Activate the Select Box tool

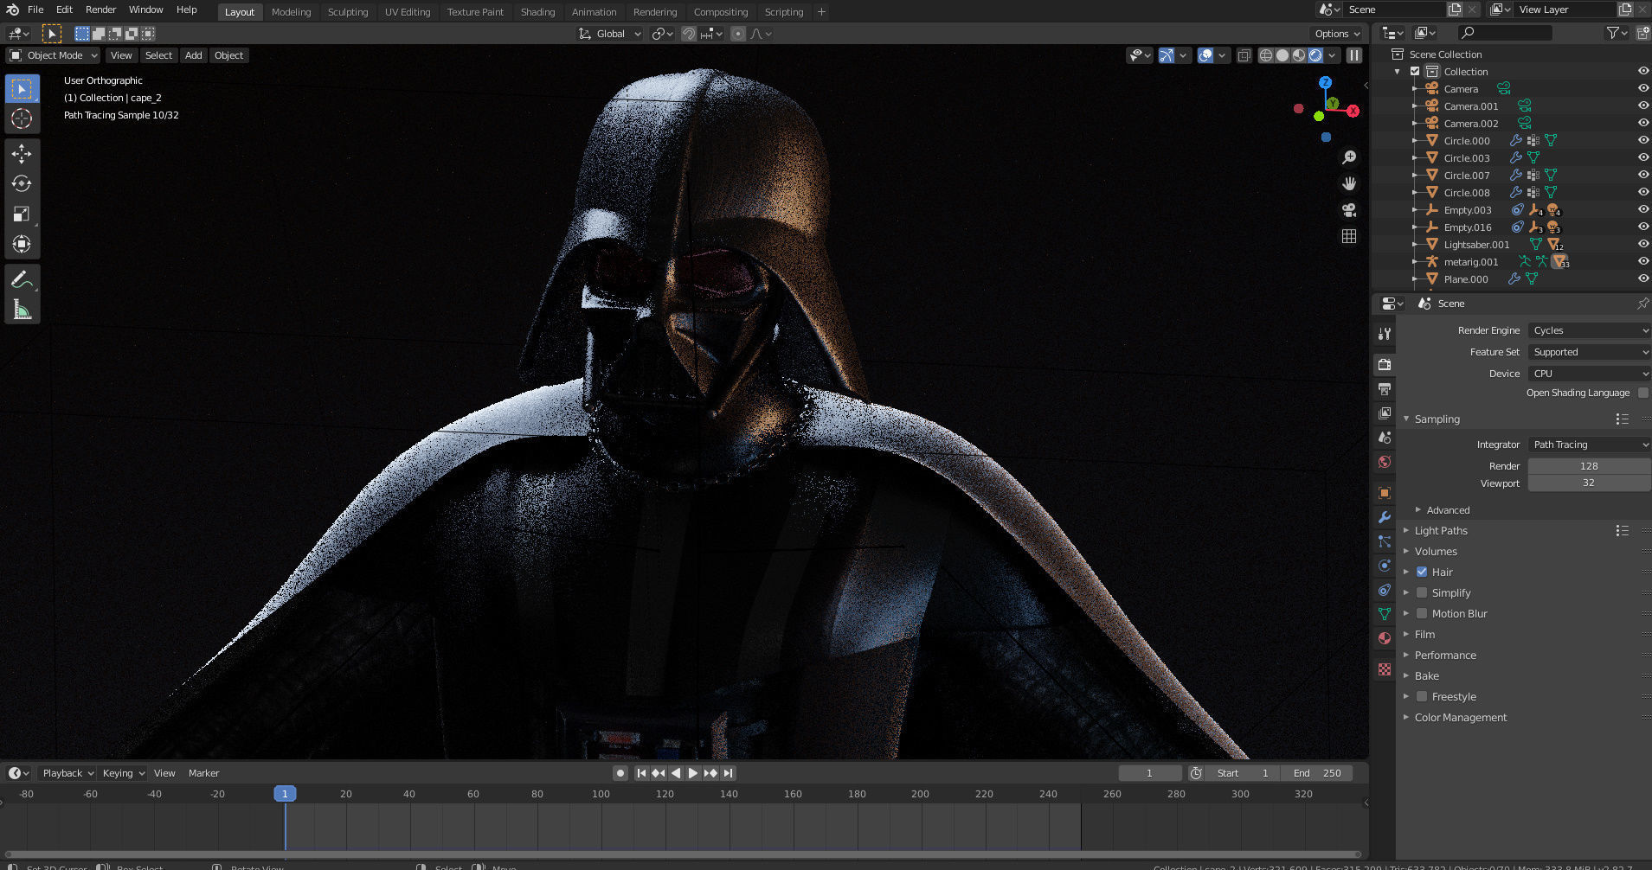(x=22, y=89)
